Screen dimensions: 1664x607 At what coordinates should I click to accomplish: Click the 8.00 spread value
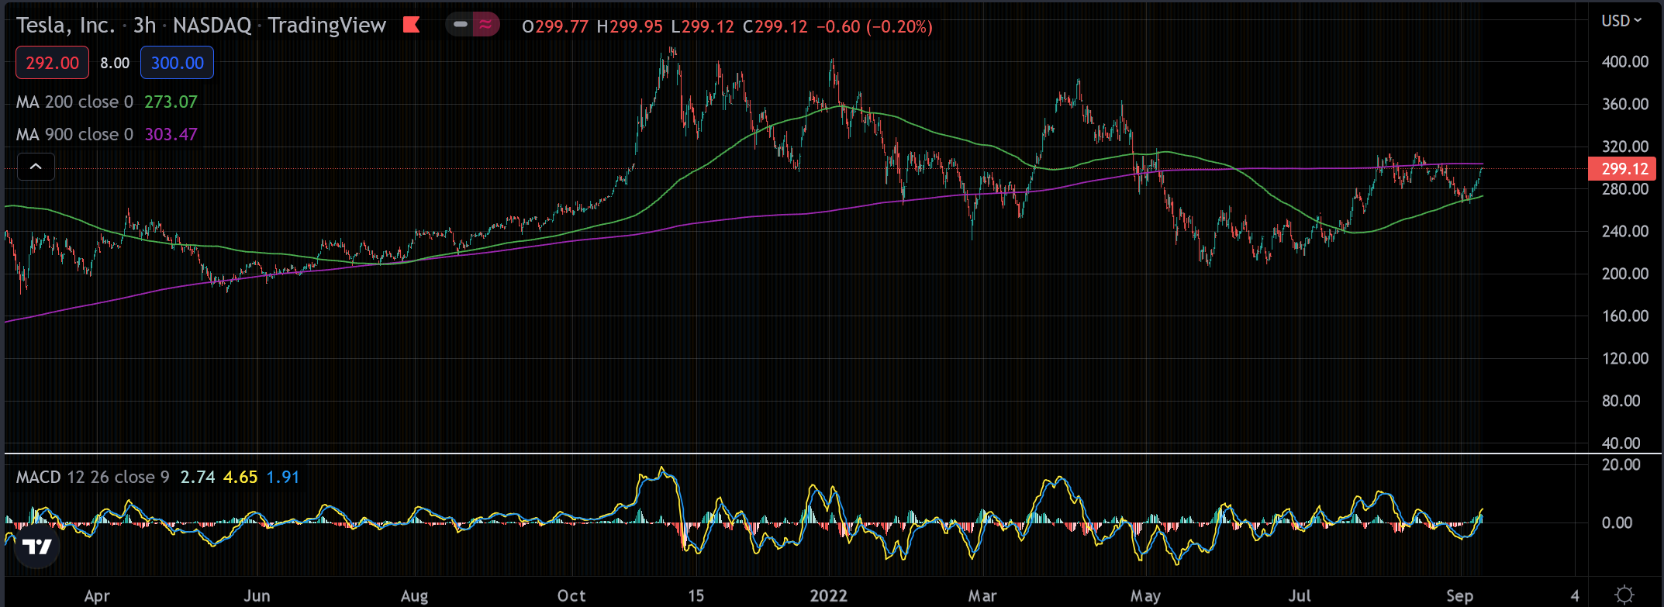coord(115,63)
